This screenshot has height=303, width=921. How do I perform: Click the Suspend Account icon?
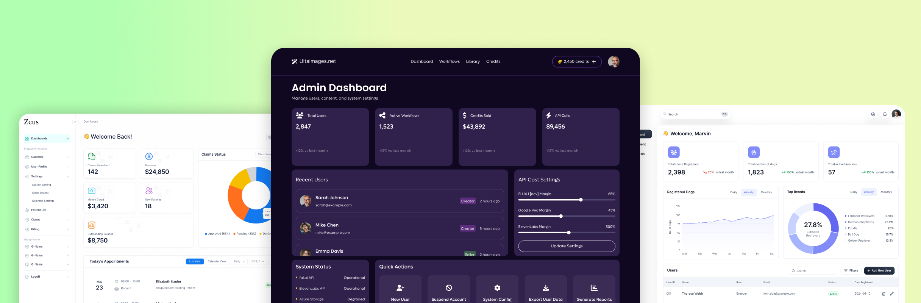[x=449, y=288]
